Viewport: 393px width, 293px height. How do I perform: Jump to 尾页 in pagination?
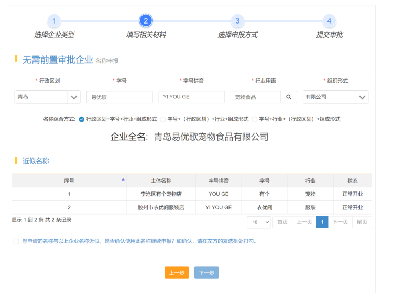[x=362, y=222]
